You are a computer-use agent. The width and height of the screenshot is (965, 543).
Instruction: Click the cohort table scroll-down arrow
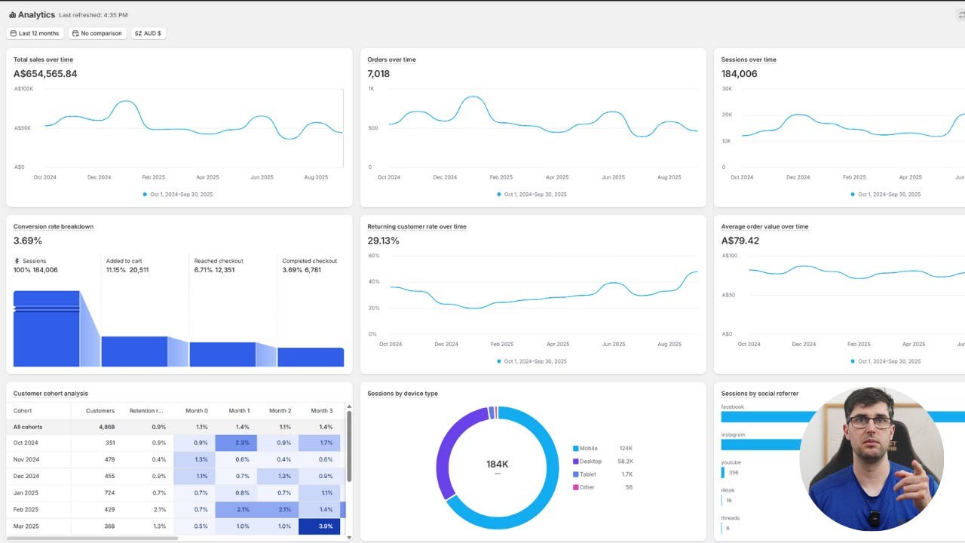click(x=349, y=538)
